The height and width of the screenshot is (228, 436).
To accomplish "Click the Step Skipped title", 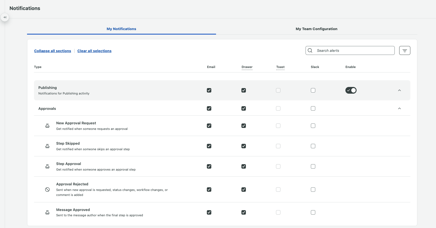I will 68,143.
